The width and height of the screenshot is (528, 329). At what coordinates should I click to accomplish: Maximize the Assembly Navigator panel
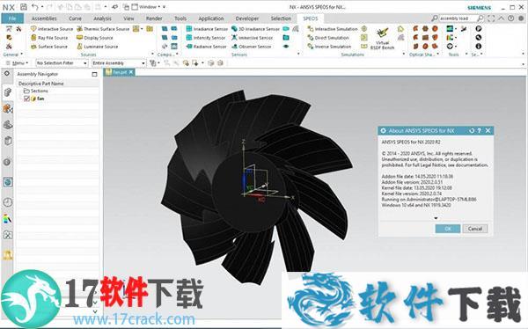click(94, 74)
